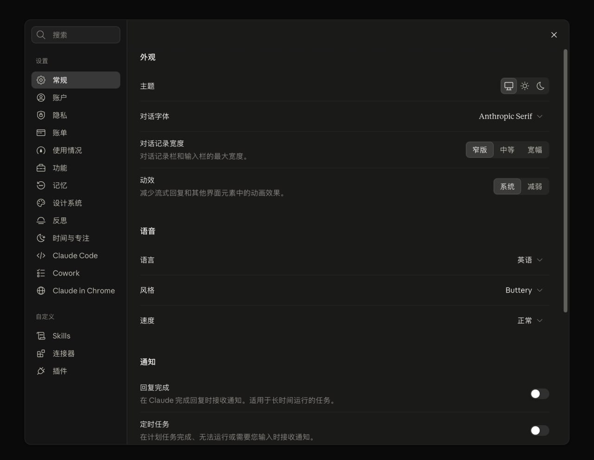
Task: Click the account person icon beside 账户
Action: pos(41,98)
